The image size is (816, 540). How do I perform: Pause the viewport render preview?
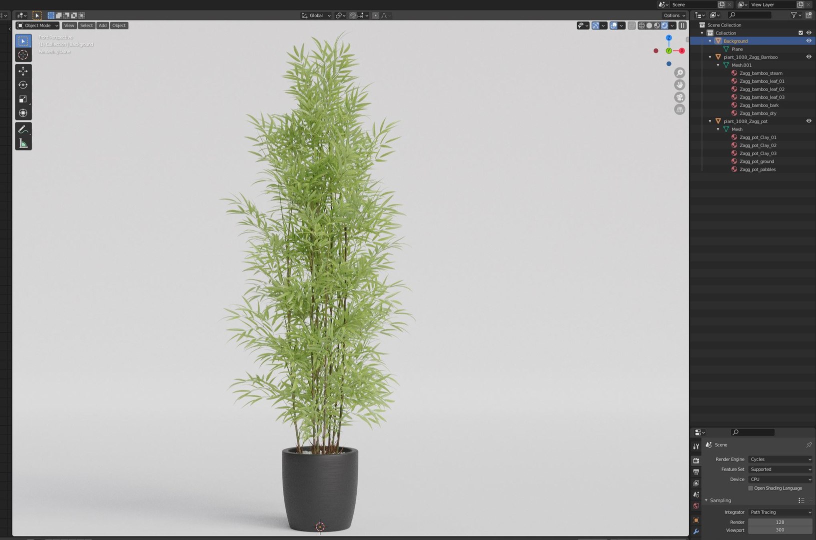tap(683, 25)
